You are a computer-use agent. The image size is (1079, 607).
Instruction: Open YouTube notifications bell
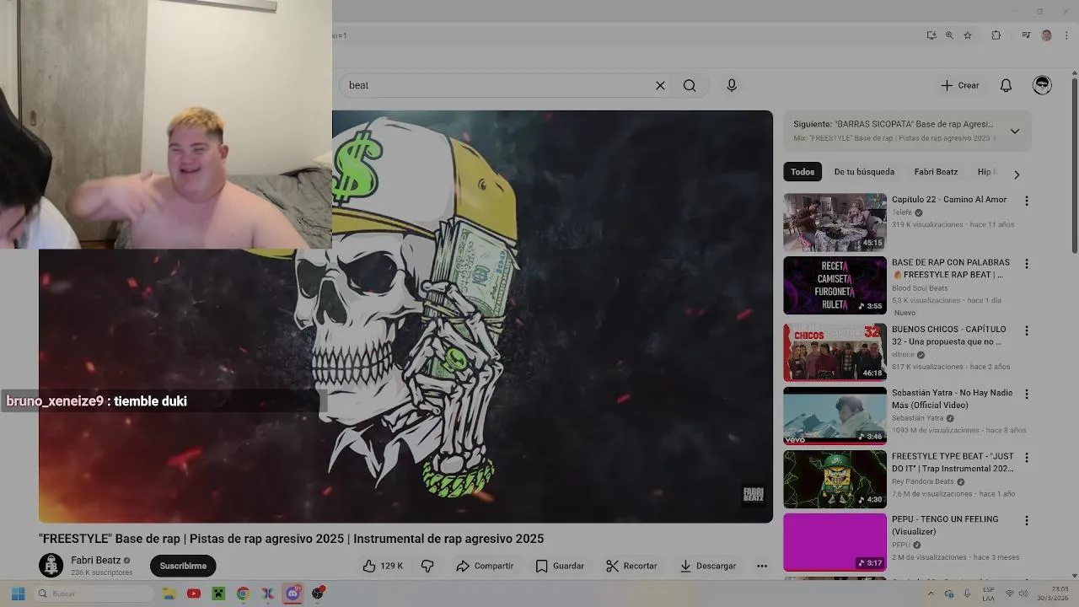click(x=1006, y=85)
